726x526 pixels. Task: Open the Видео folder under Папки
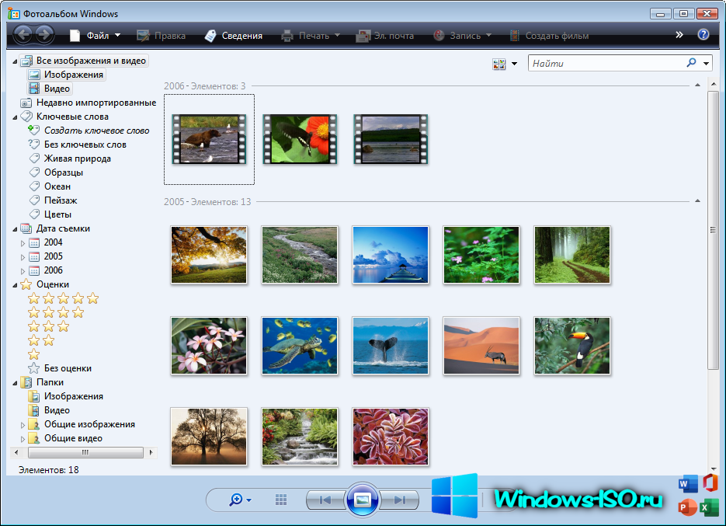tap(49, 410)
